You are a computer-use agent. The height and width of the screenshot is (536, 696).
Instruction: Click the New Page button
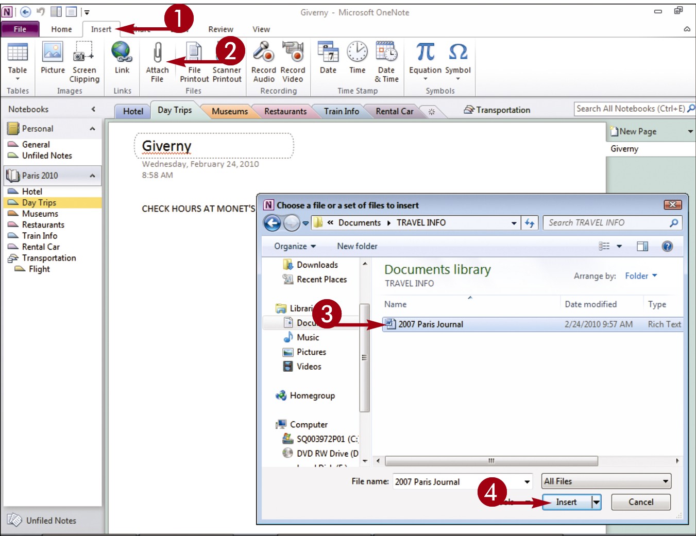tap(634, 132)
